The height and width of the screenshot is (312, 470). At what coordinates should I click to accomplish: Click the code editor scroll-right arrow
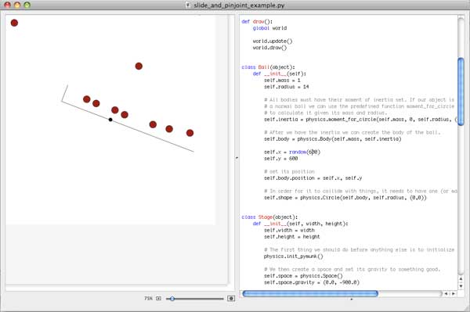click(454, 294)
